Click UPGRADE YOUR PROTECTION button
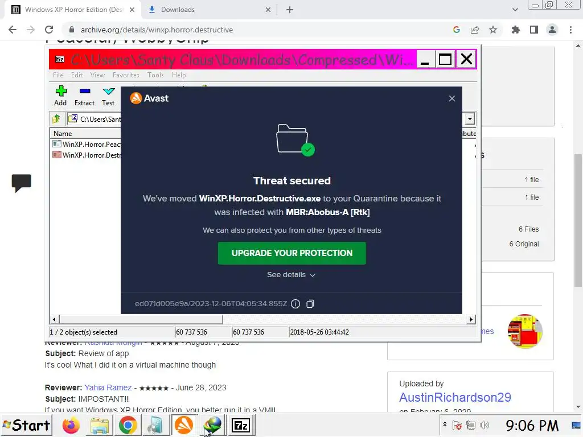 292,253
